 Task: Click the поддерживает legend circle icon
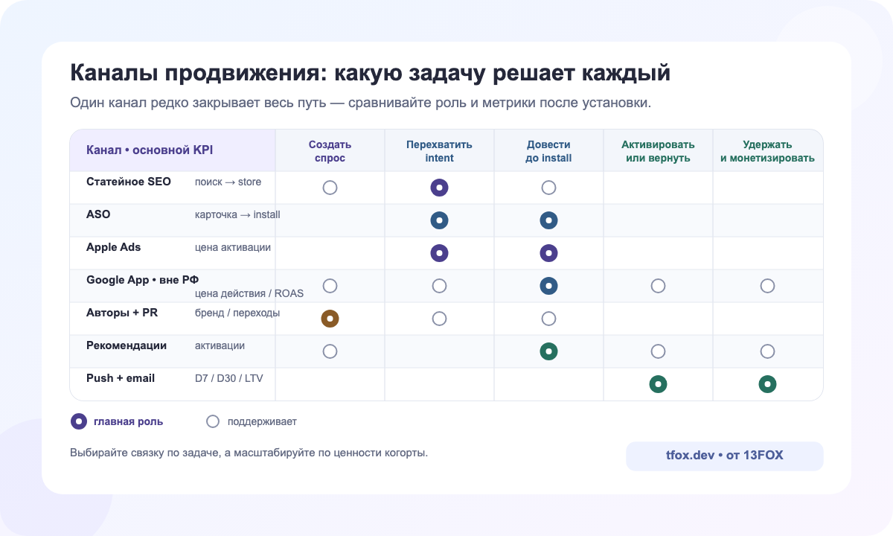(213, 421)
